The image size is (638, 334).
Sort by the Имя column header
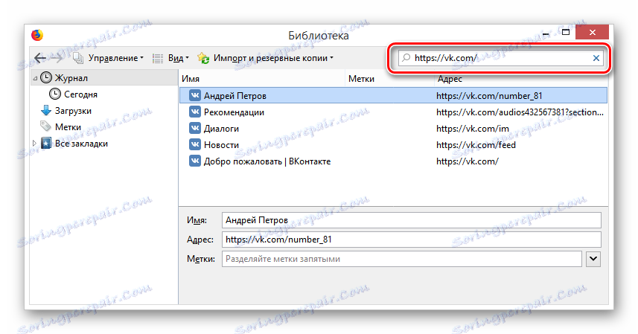261,79
